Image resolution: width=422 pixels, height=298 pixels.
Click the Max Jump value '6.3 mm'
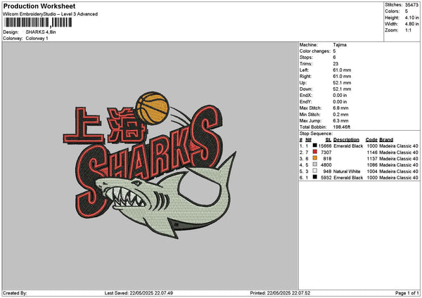click(340, 121)
